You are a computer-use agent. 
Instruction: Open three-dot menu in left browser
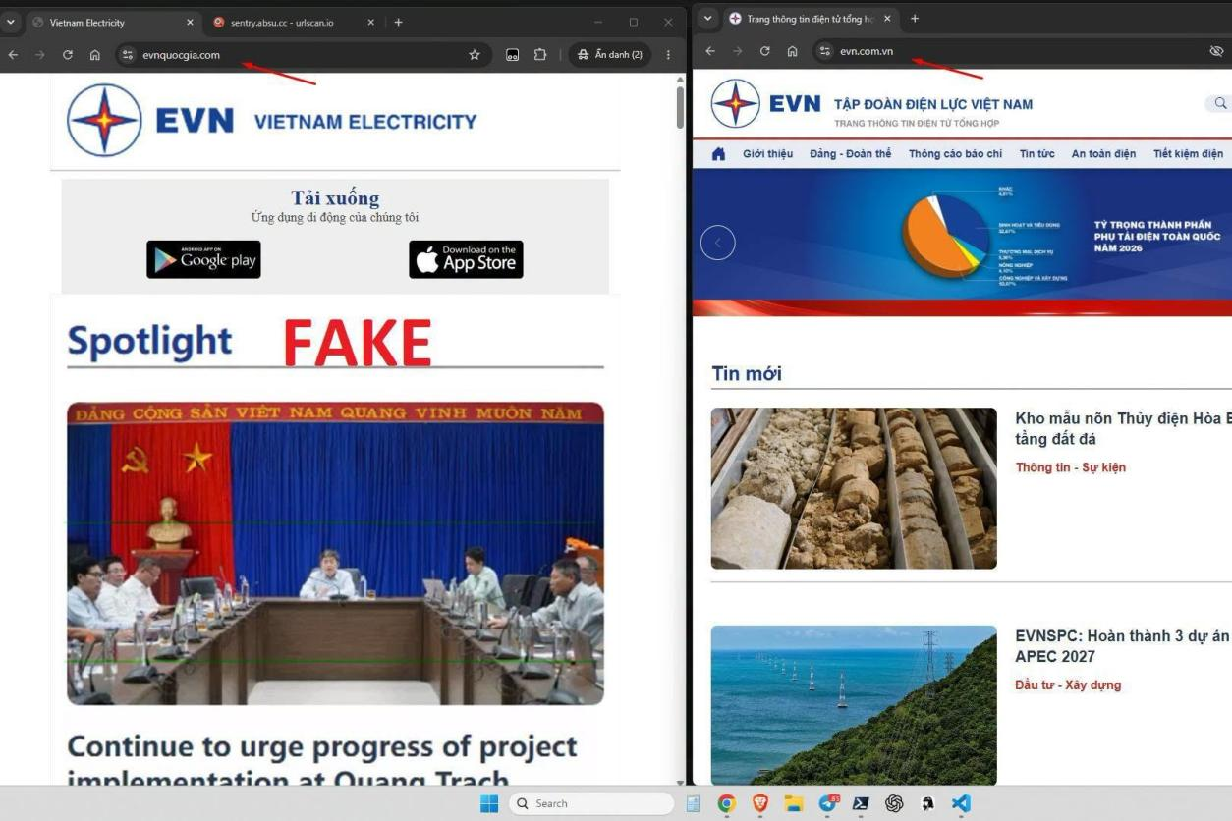[668, 55]
